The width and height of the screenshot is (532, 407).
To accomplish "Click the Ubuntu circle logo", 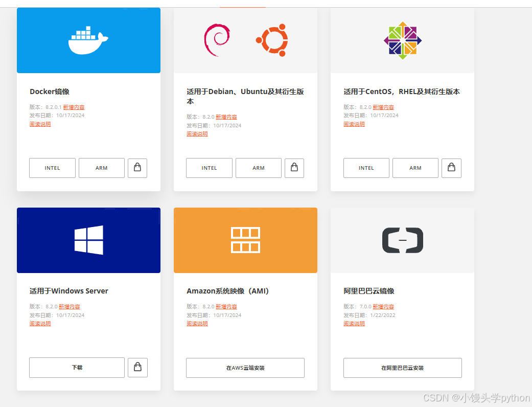I will 272,40.
